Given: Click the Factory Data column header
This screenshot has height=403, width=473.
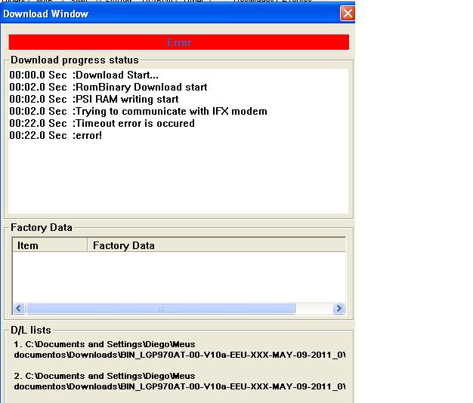Looking at the screenshot, I should [x=217, y=245].
